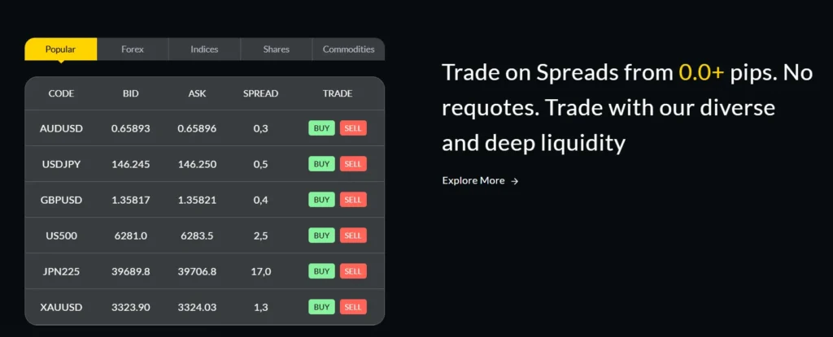The height and width of the screenshot is (337, 833).
Task: Switch to the Popular tab
Action: [60, 50]
